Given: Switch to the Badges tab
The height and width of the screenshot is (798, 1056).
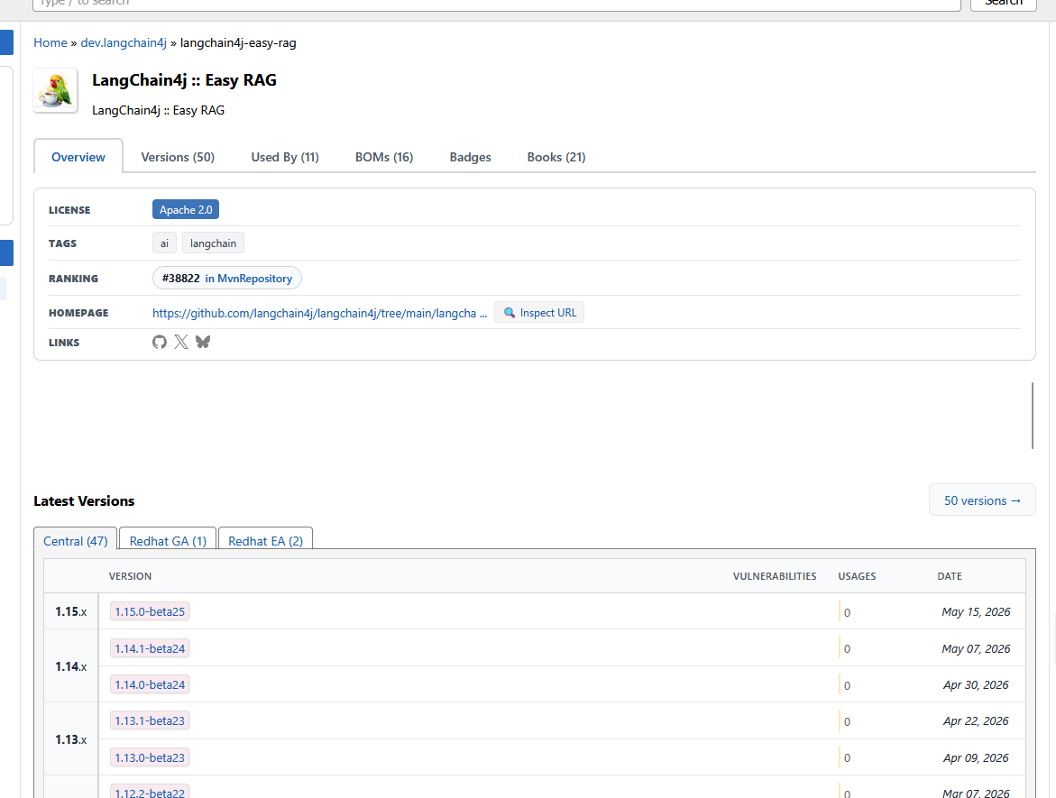Looking at the screenshot, I should (470, 157).
